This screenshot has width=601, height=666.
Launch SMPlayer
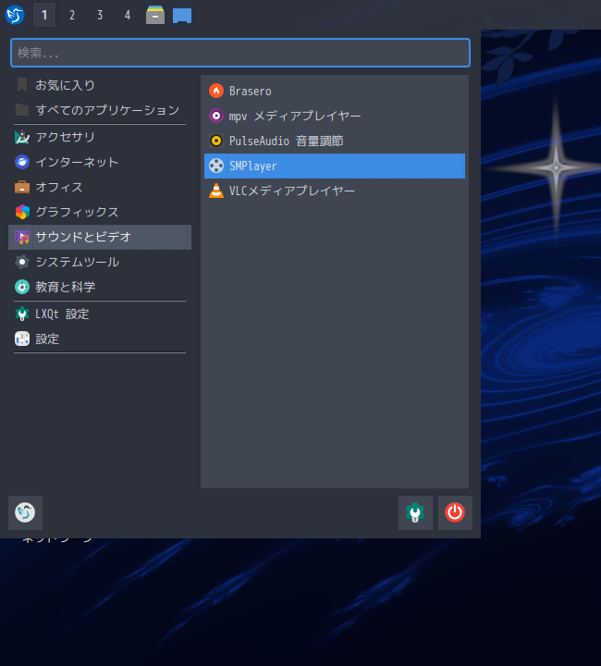pyautogui.click(x=335, y=166)
